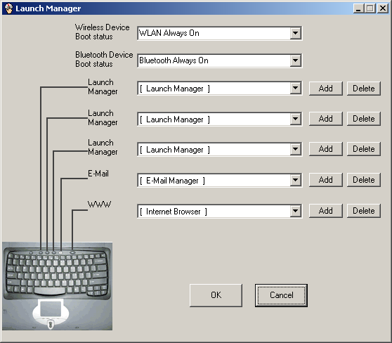Expand the Bluetooth Device Boot status dropdown
This screenshot has width=392, height=343.
click(295, 60)
